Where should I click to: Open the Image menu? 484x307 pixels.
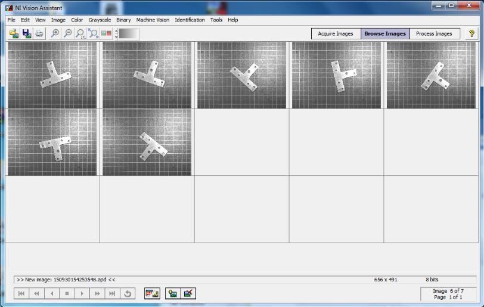(58, 20)
